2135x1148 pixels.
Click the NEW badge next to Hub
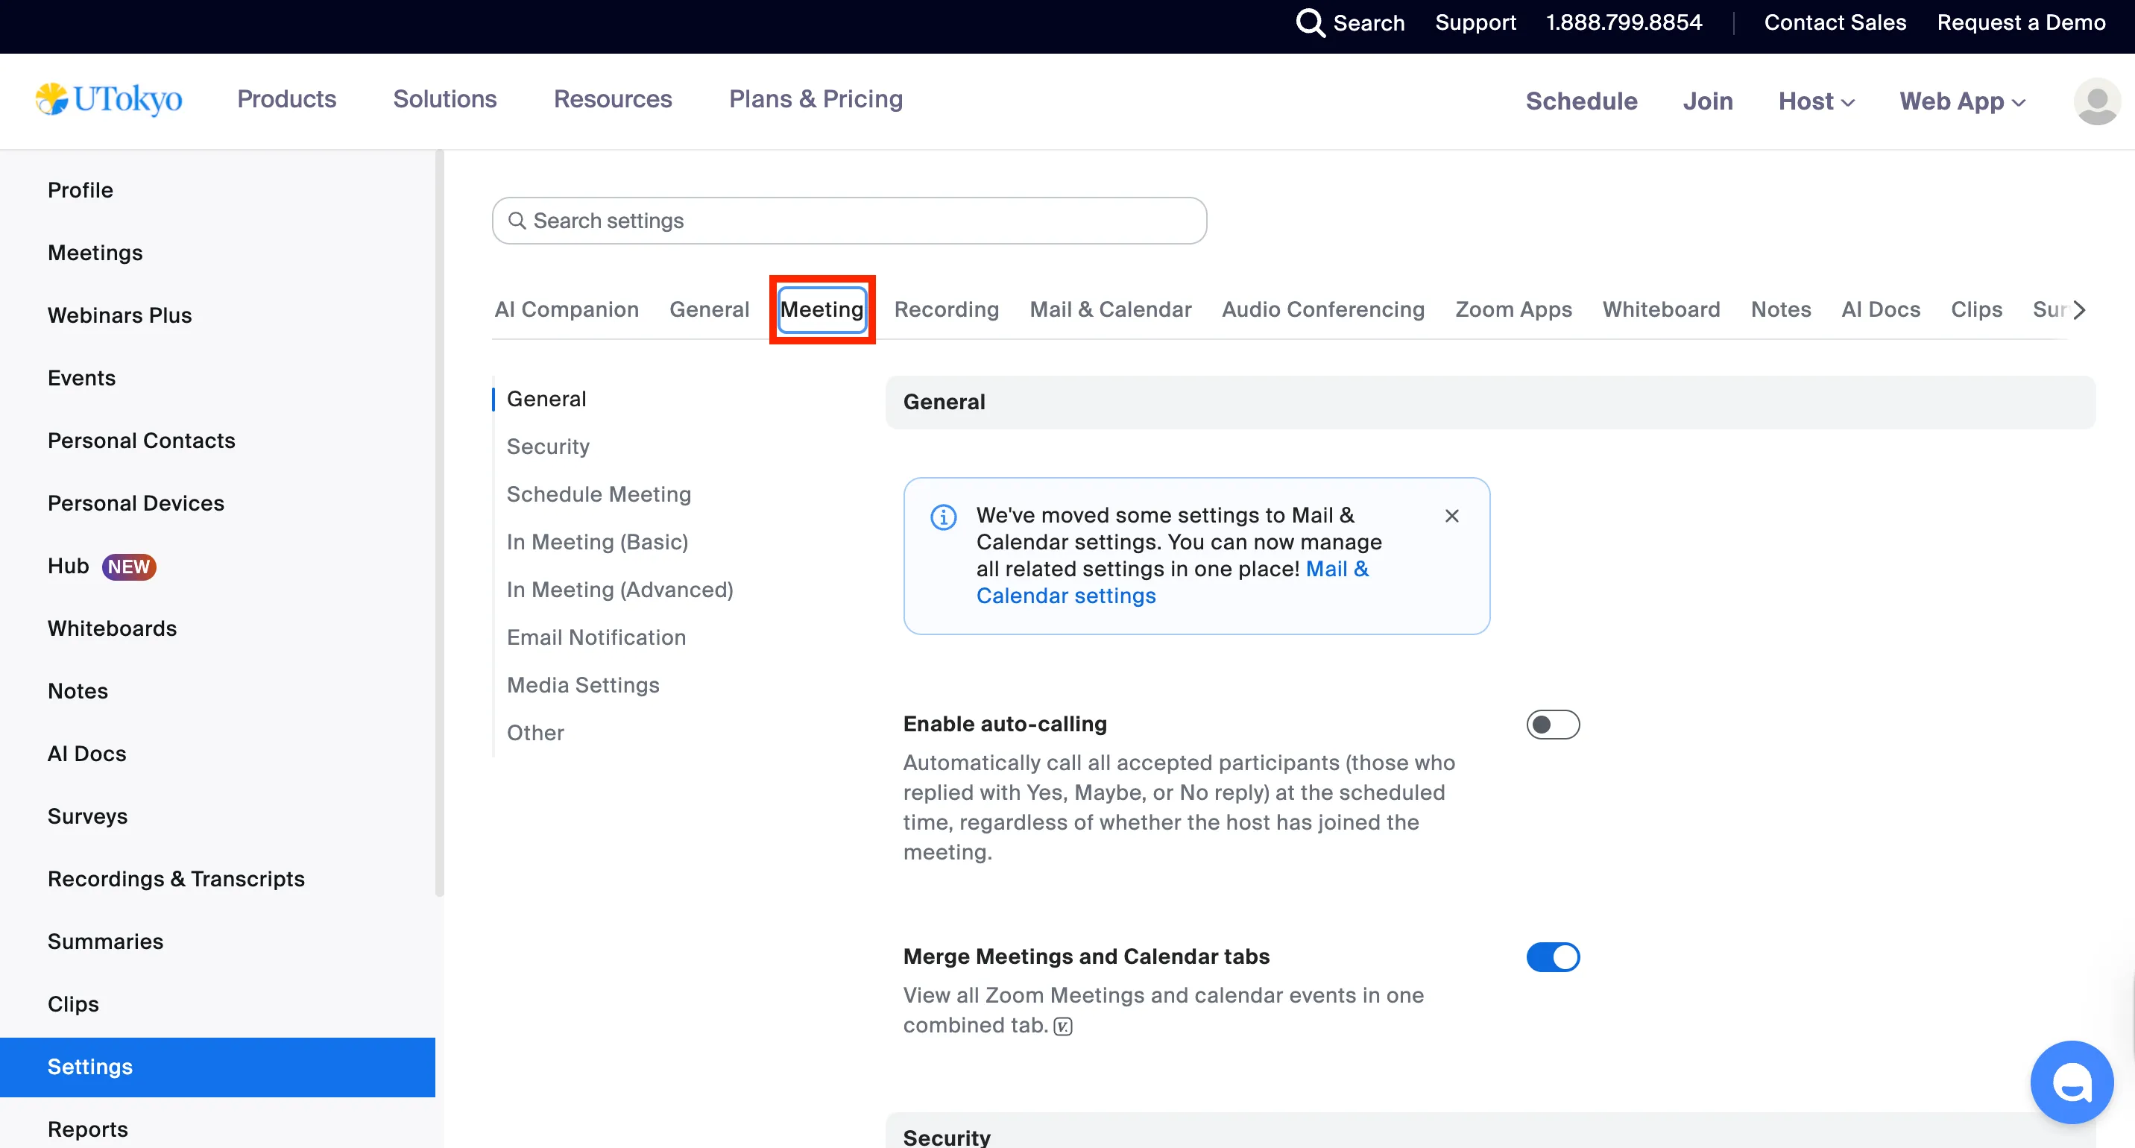coord(128,566)
